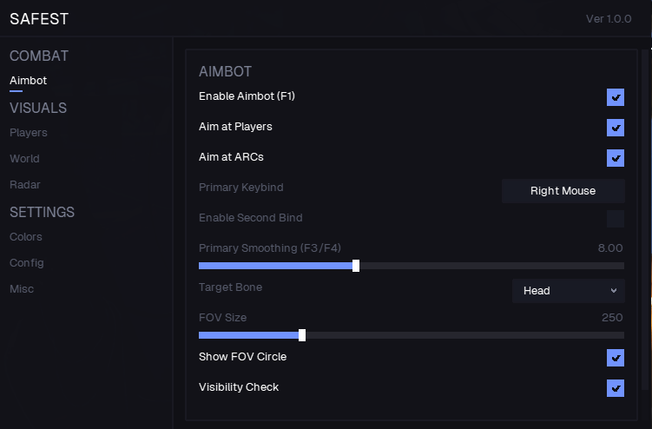Check the Enable Second Bind box
This screenshot has width=652, height=429.
[616, 219]
